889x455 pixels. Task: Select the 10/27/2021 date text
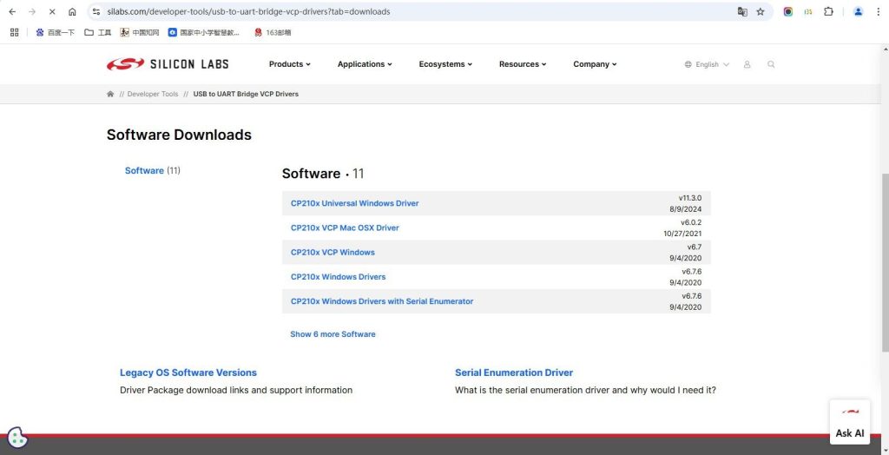(682, 234)
